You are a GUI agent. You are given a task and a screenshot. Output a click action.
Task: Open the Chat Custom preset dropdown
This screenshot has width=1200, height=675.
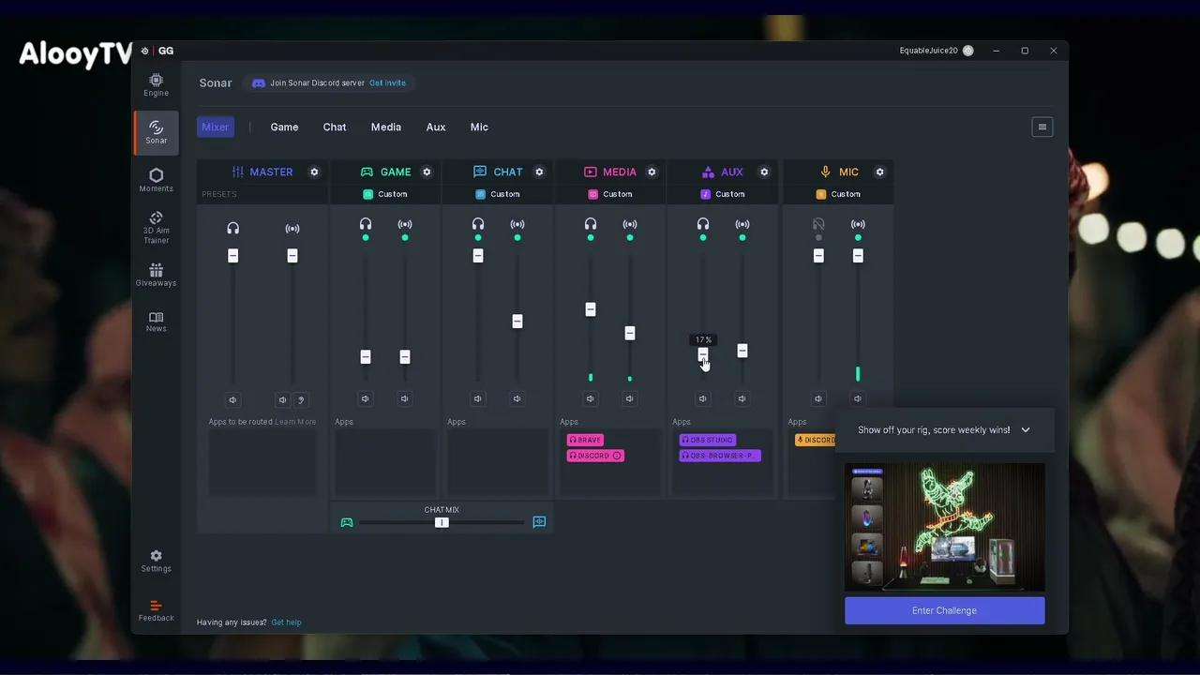coord(498,194)
